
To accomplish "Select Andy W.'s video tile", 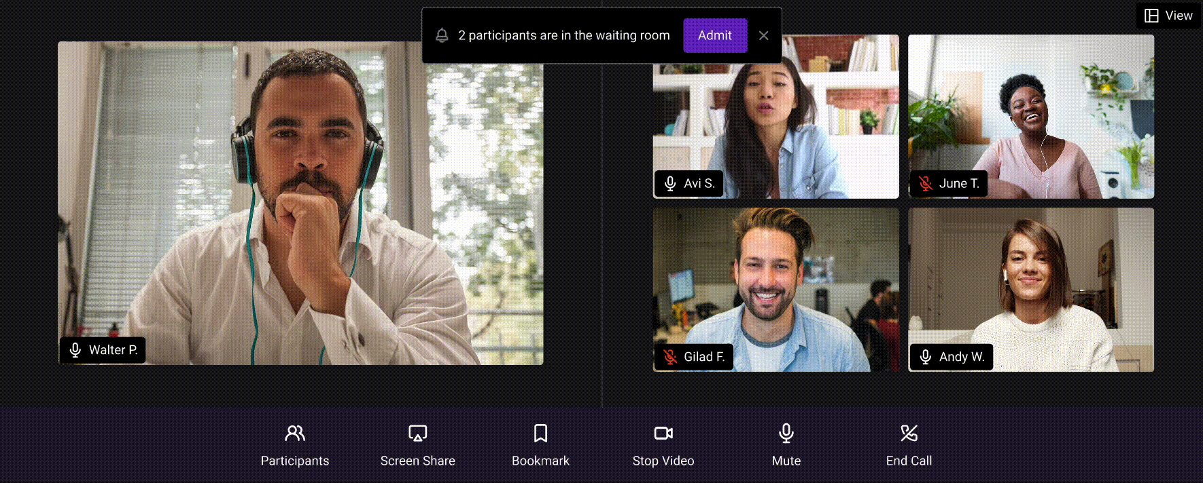I will 1031,290.
